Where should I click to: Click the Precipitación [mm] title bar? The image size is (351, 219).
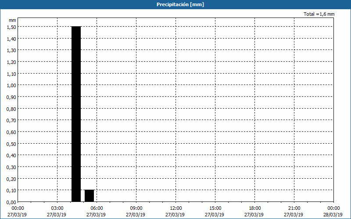[x=175, y=4]
